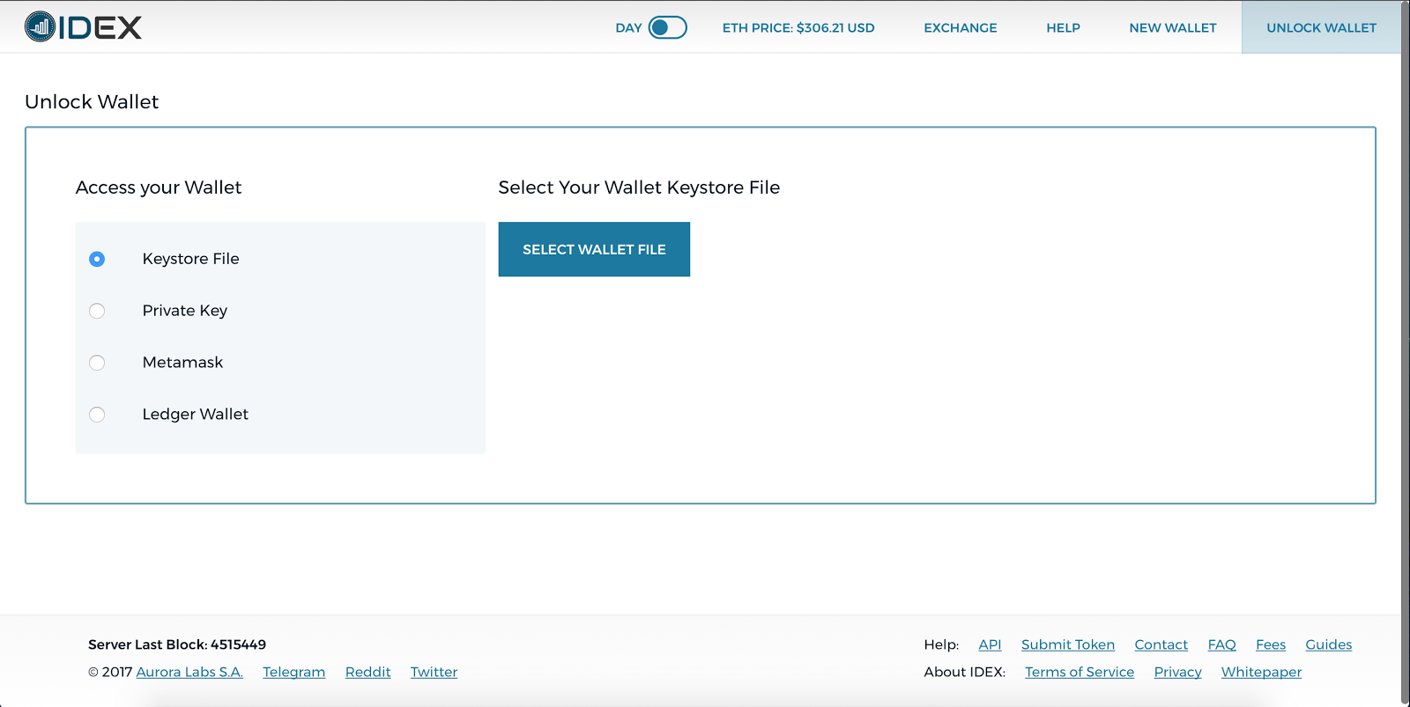Click the Access your Wallet heading
1410x707 pixels.
coord(159,188)
